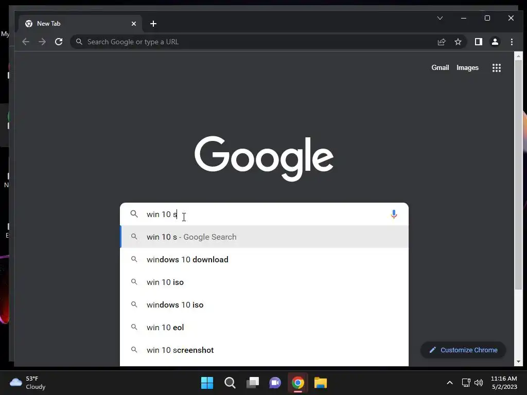Select the New Tab tab
Screen dimensions: 527x395
click(x=80, y=24)
